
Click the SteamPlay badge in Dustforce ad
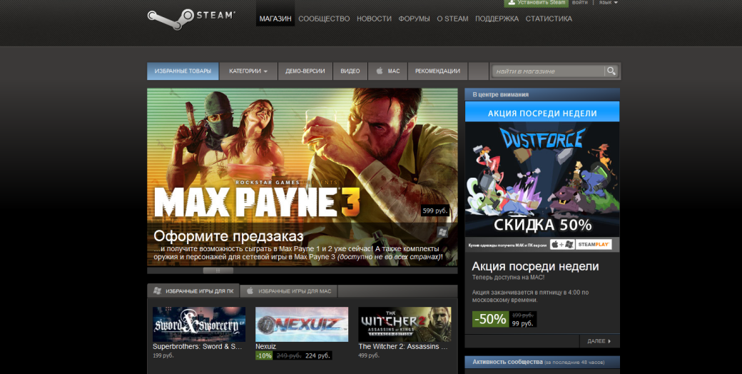594,244
